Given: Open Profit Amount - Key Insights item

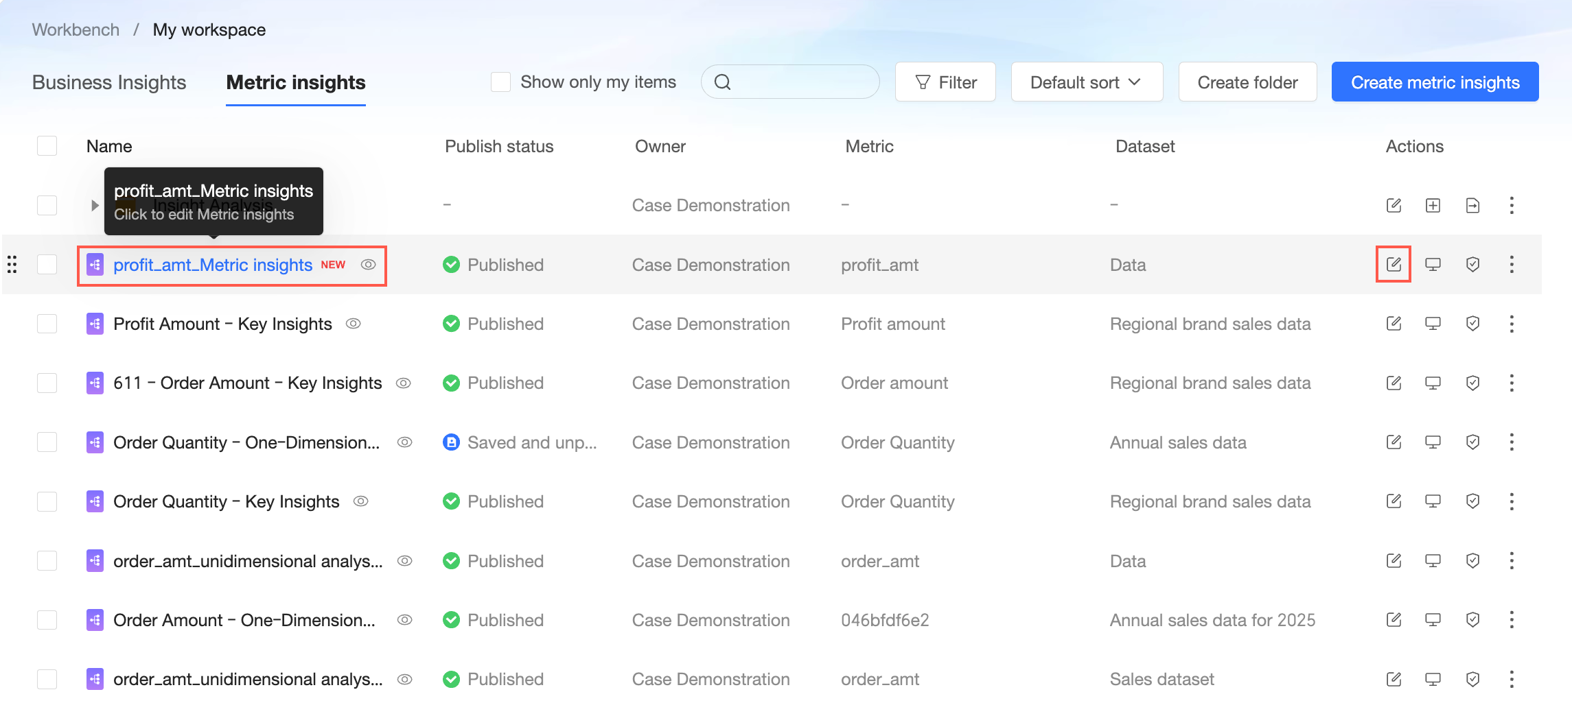Looking at the screenshot, I should pyautogui.click(x=222, y=324).
